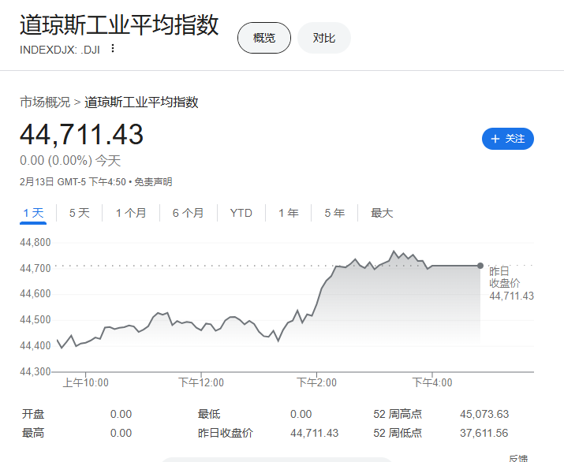
Task: Click the 上午10:00 axis label
Action: [x=86, y=382]
